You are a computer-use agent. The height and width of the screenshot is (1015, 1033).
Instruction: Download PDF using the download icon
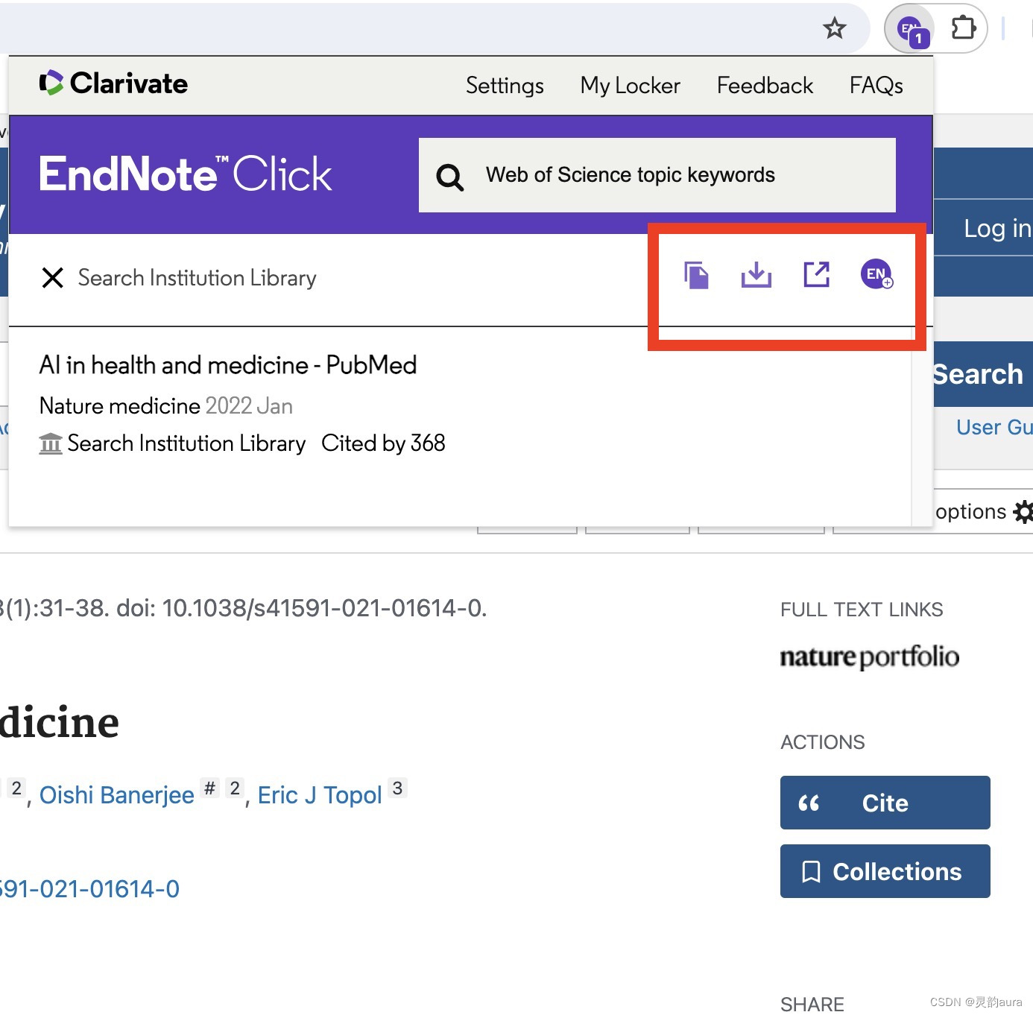756,274
